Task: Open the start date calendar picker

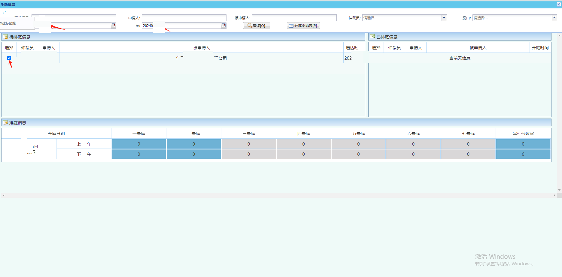Action: 114,26
